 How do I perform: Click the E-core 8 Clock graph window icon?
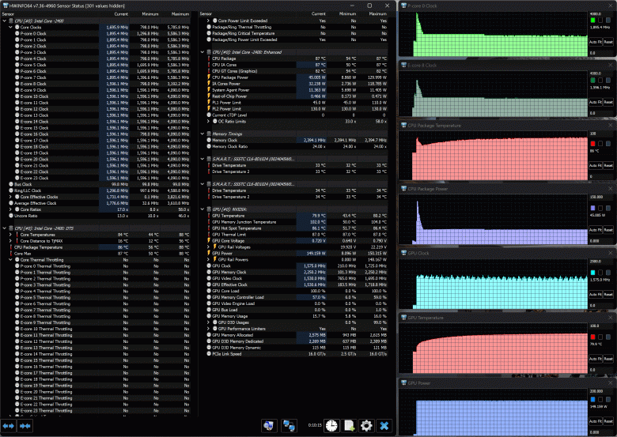[403, 66]
